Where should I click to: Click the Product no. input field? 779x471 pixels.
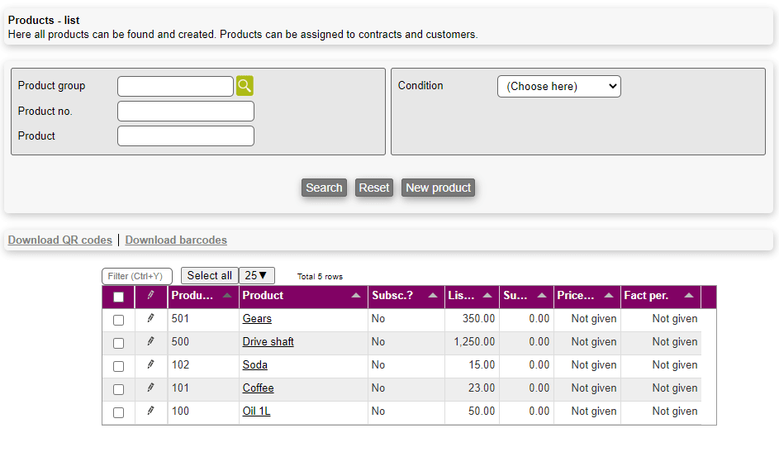coord(186,112)
